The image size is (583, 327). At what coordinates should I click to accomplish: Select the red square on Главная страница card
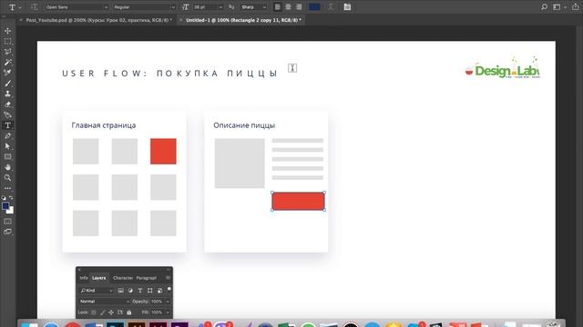[x=163, y=152]
